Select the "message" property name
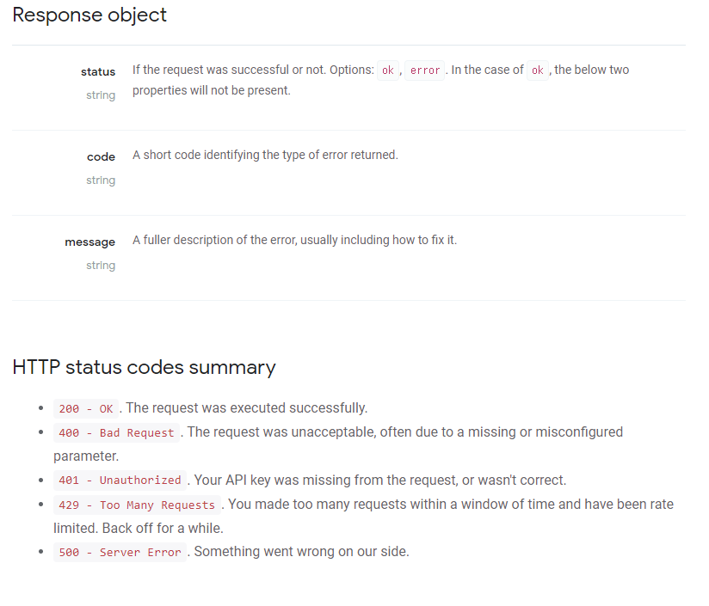This screenshot has width=709, height=606. [89, 242]
